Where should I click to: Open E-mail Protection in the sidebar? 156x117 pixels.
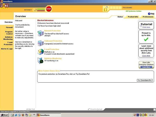[8, 43]
